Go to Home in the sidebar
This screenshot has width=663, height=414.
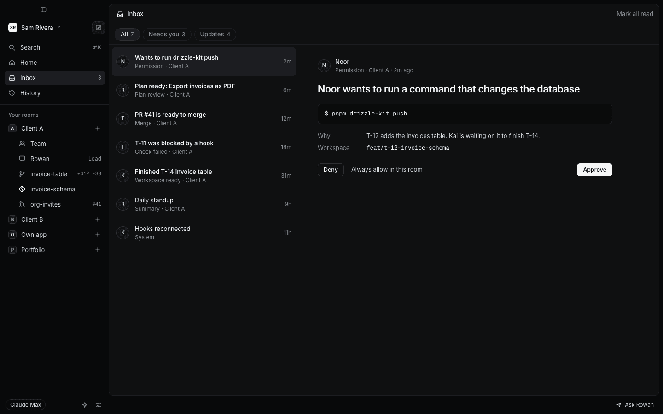[55, 63]
